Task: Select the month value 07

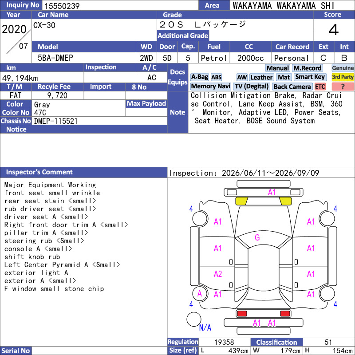Action: point(24,46)
